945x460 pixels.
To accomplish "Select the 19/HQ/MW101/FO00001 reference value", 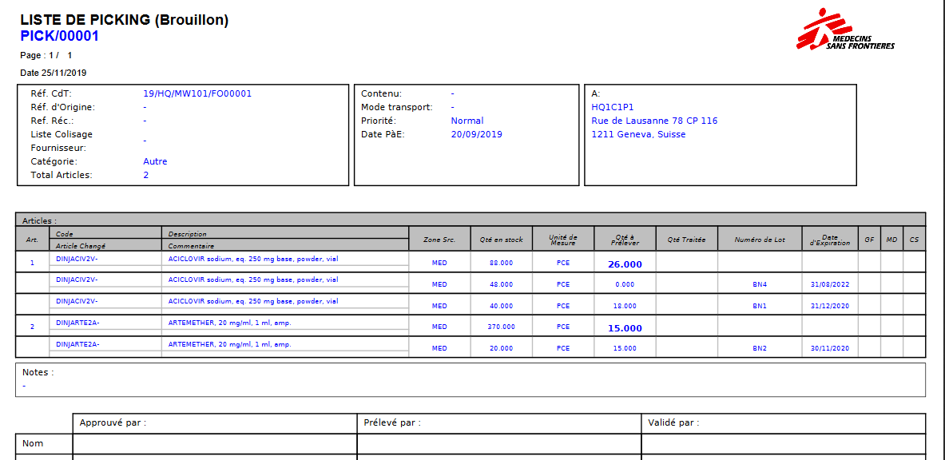I will [x=197, y=93].
